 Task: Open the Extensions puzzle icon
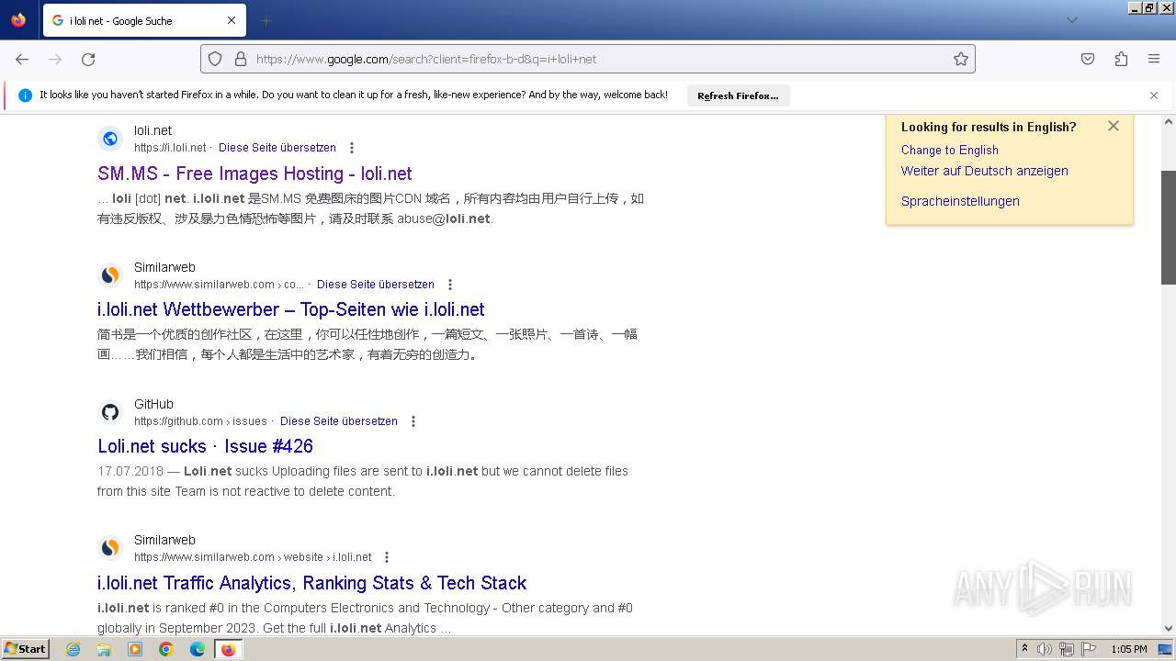pyautogui.click(x=1121, y=59)
